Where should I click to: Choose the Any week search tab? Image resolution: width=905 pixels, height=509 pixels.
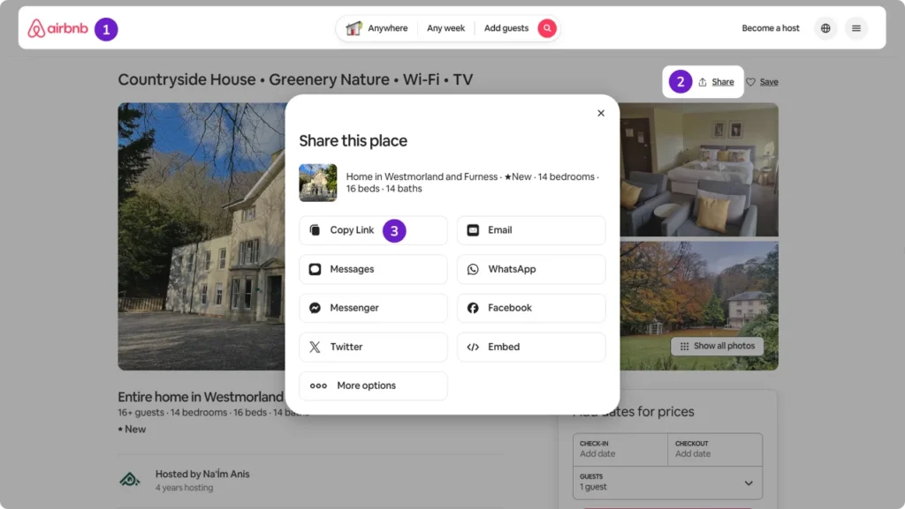tap(445, 27)
